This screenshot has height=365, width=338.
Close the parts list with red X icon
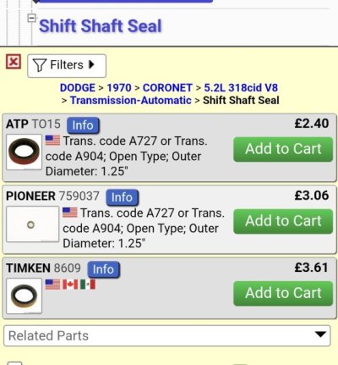click(x=14, y=62)
